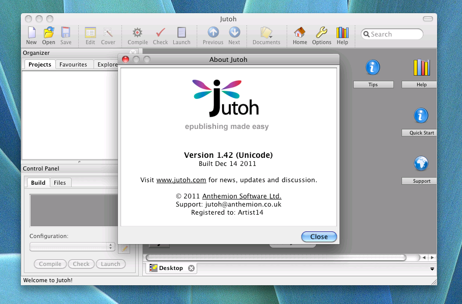The image size is (462, 304).
Task: Click the Help books icon on desktop
Action: click(x=422, y=67)
